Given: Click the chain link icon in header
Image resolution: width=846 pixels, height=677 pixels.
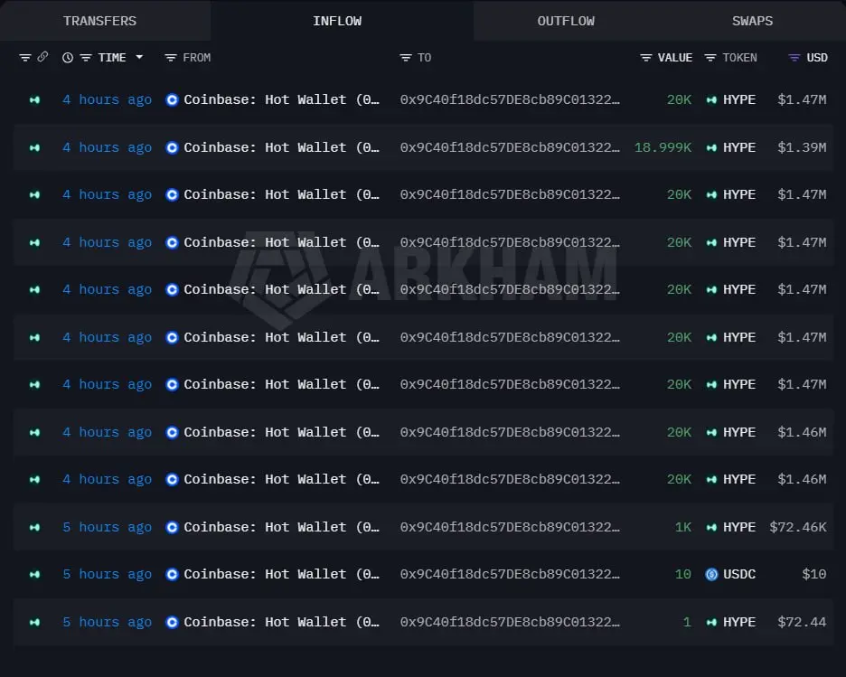Looking at the screenshot, I should pos(42,57).
